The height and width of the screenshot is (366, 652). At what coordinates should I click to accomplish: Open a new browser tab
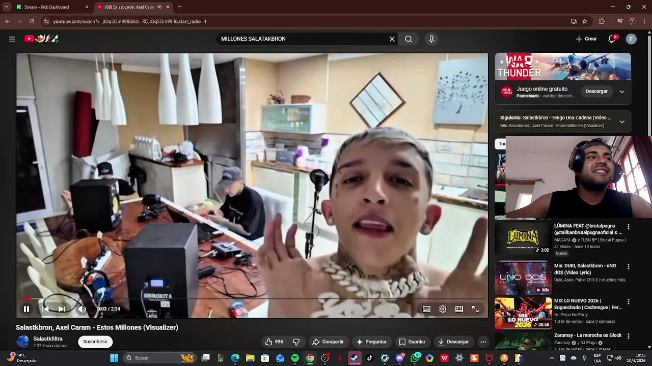coord(180,7)
